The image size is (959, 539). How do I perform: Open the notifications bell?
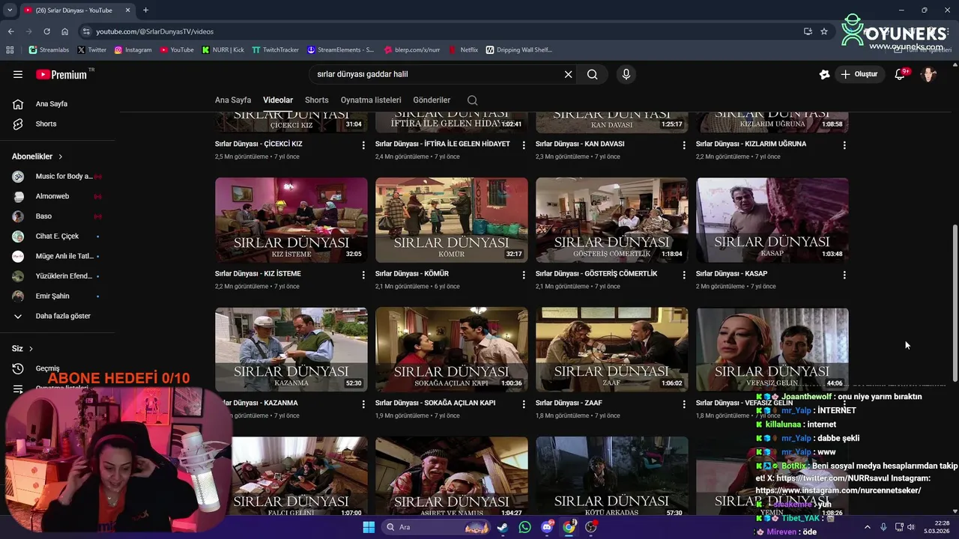point(900,74)
